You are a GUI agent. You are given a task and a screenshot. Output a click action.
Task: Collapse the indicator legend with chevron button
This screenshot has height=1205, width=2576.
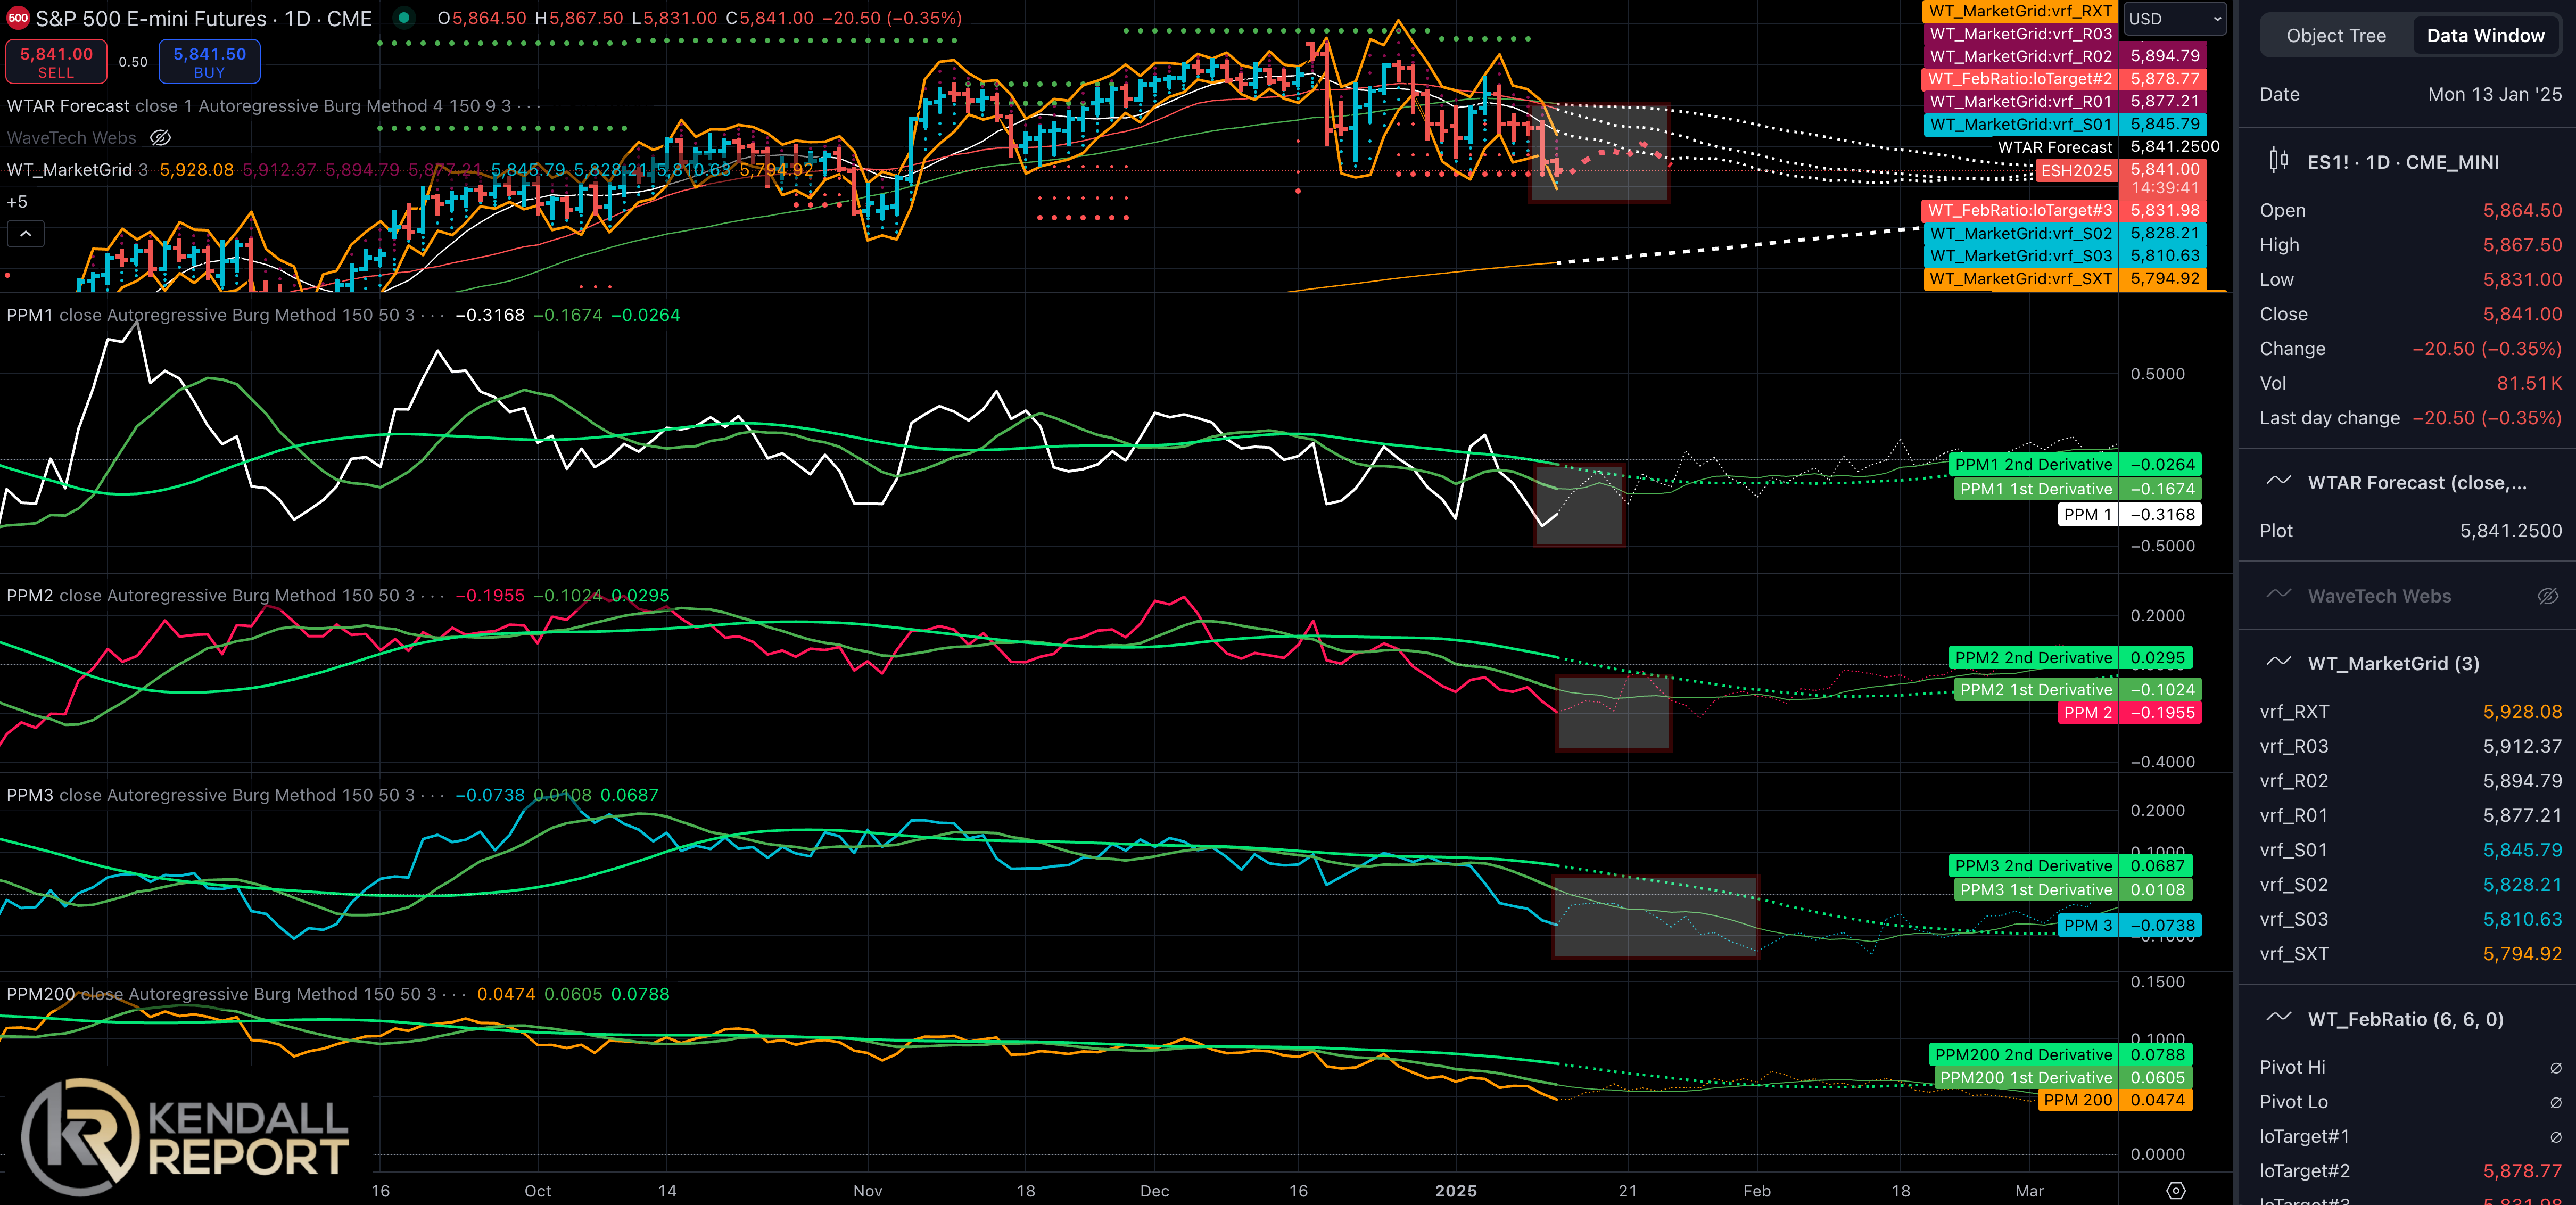(x=26, y=234)
